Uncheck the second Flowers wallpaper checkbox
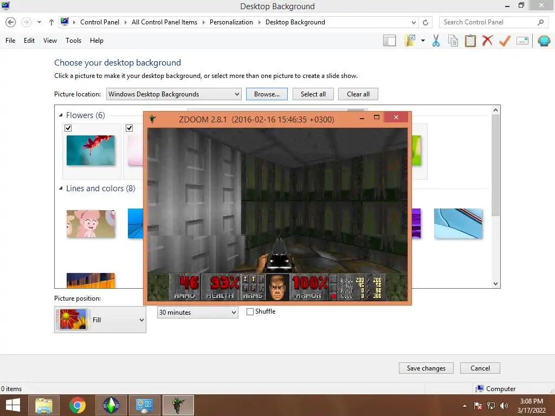This screenshot has width=555, height=416. pyautogui.click(x=129, y=128)
